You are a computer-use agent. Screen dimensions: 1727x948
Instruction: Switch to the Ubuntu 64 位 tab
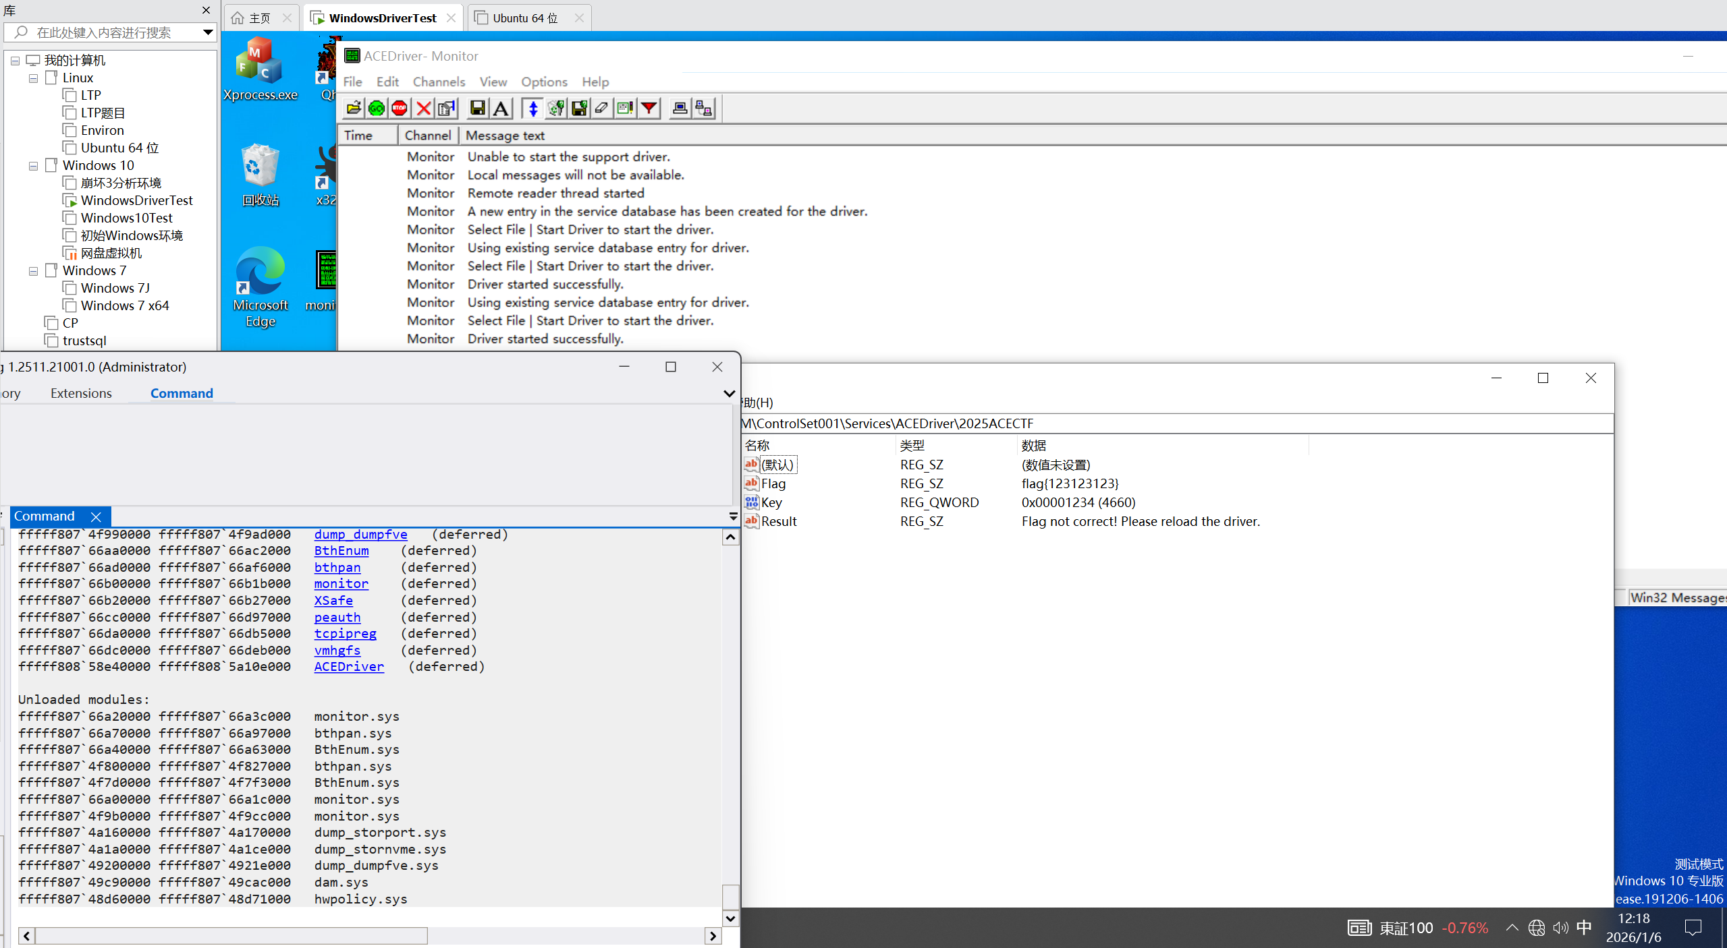coord(525,18)
